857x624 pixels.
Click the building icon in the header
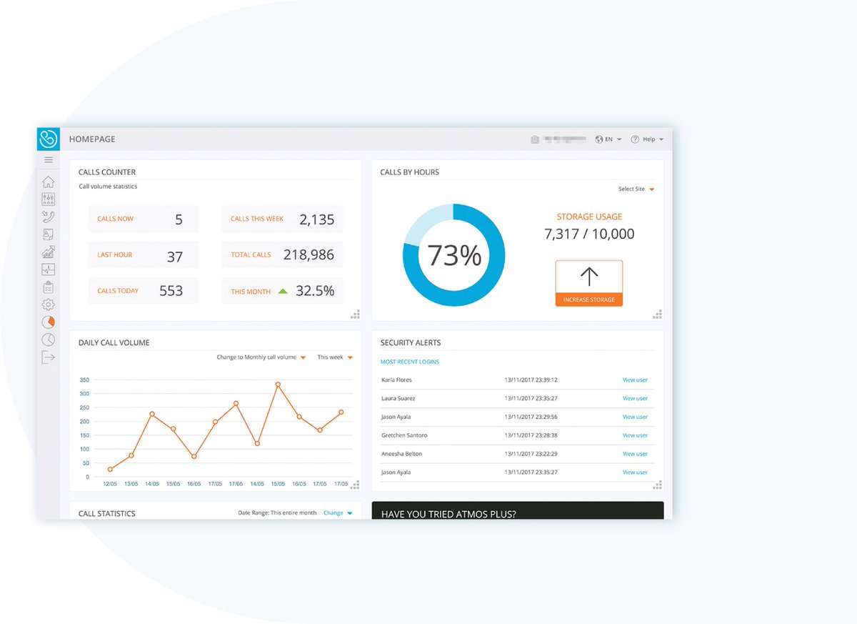535,139
